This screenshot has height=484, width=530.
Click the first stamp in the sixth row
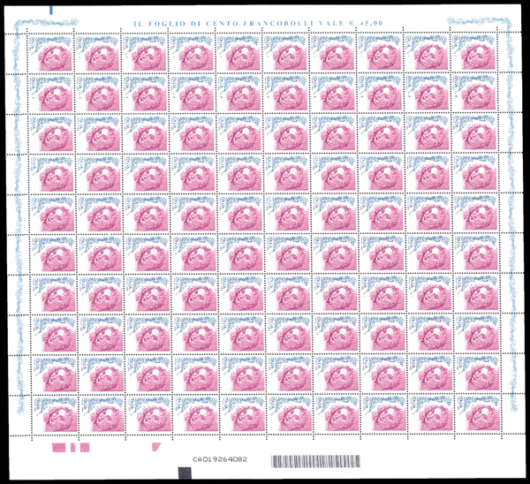click(x=51, y=254)
